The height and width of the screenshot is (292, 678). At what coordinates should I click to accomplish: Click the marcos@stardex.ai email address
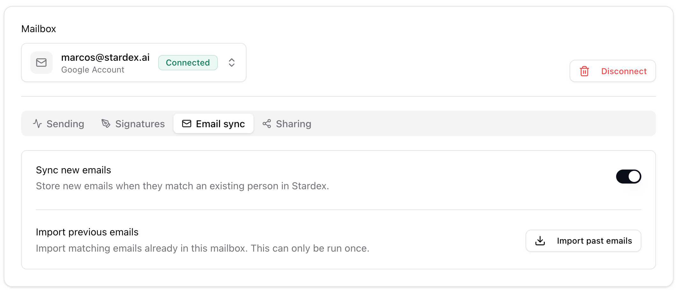[x=106, y=57]
